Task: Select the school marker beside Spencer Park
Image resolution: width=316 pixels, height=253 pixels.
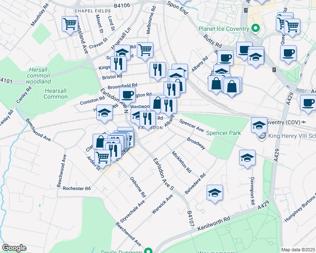Action: click(x=259, y=125)
